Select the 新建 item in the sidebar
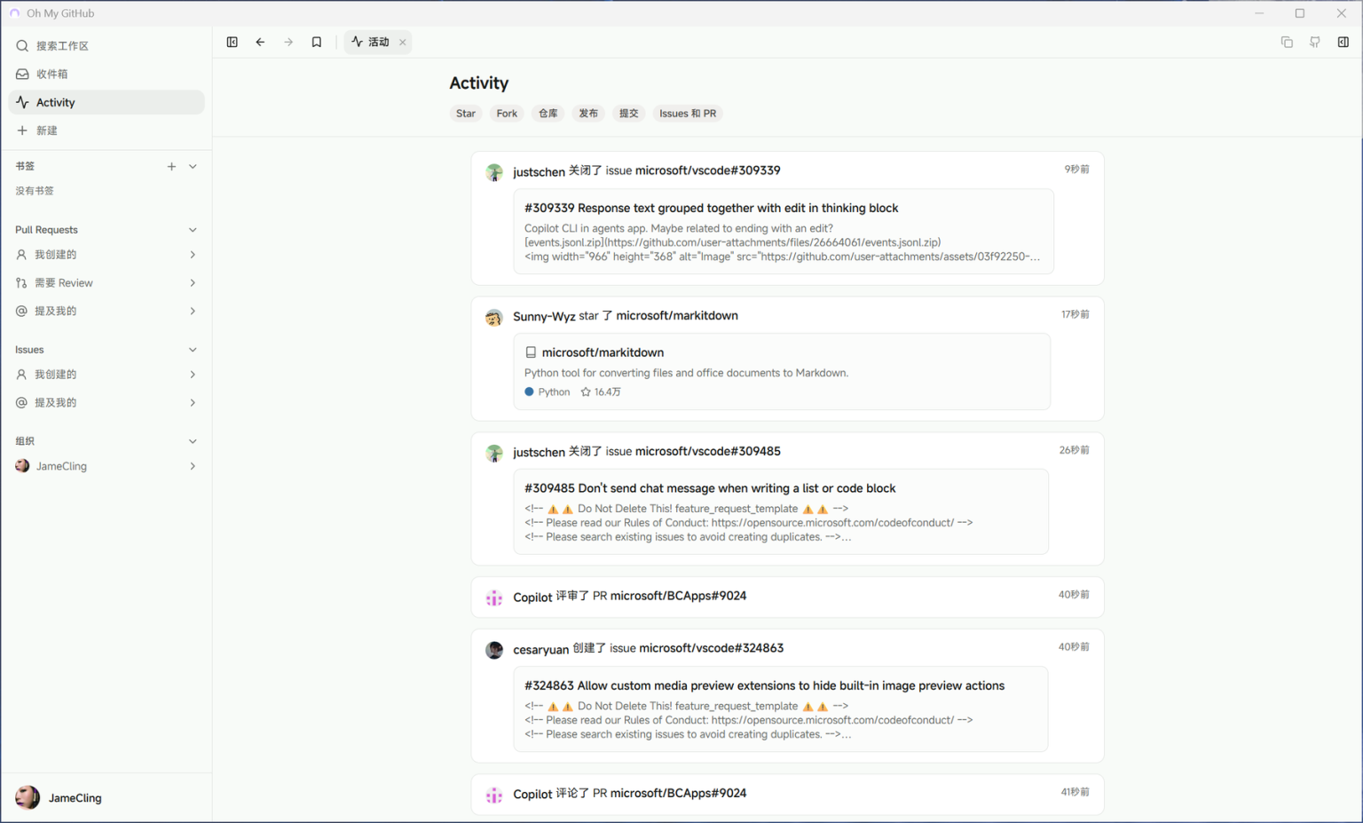 click(106, 131)
